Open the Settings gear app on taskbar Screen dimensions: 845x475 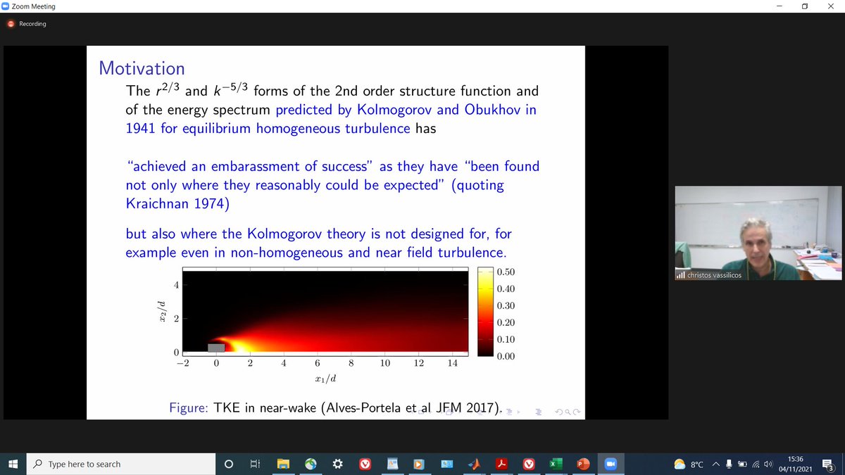pyautogui.click(x=337, y=464)
